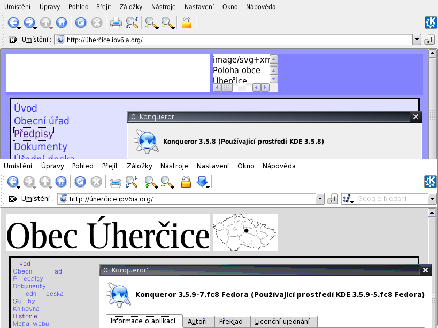Image resolution: width=438 pixels, height=328 pixels.
Task: Reload the page in the lower Konqueror window
Action: [80, 182]
